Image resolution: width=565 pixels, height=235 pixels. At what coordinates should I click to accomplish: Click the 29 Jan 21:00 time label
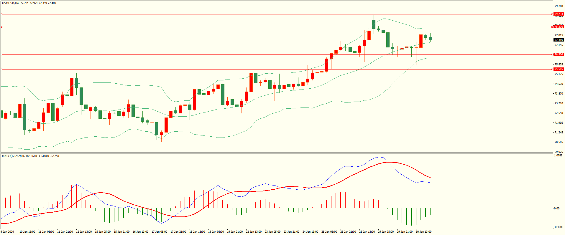click(405, 232)
